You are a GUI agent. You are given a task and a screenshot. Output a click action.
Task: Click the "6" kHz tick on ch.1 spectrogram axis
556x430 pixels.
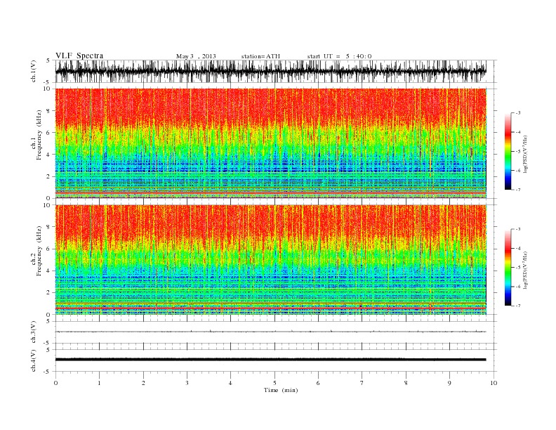pos(48,133)
